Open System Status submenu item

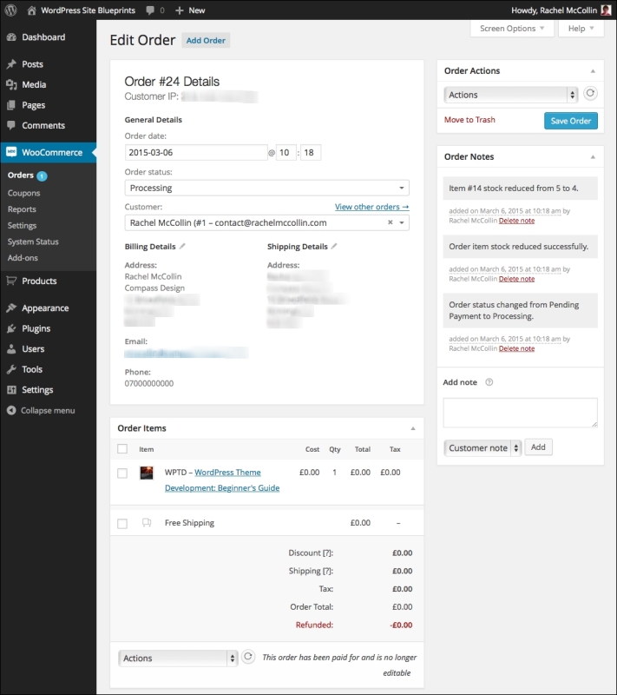point(33,242)
